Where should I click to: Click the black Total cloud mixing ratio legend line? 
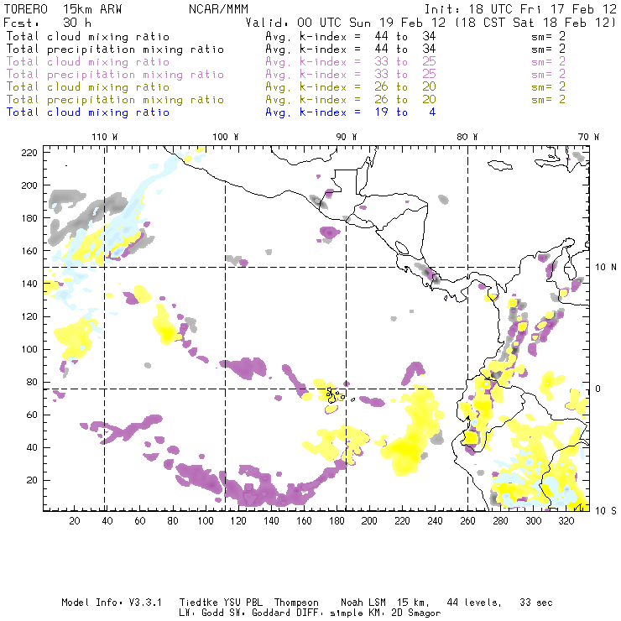87,37
